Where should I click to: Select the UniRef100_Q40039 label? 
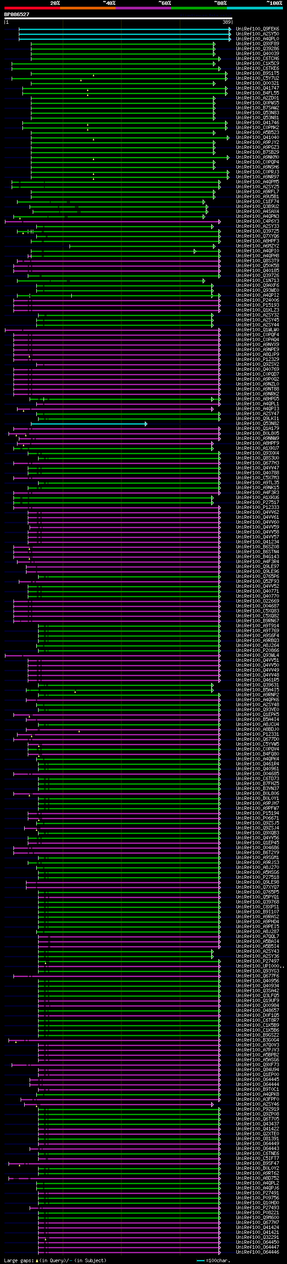pos(257,53)
